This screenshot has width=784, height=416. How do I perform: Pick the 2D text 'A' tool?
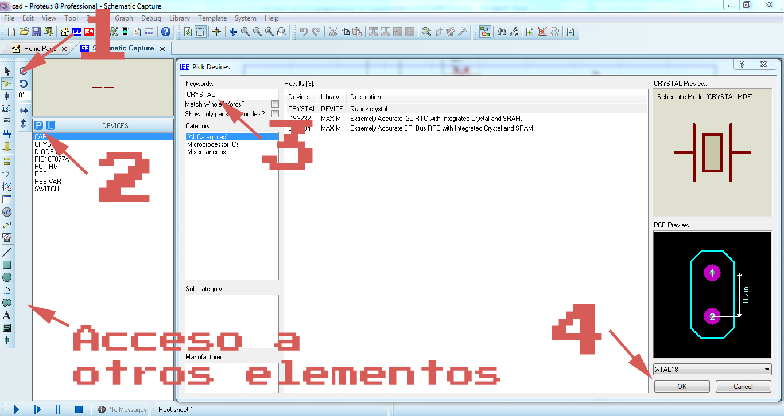(x=7, y=315)
